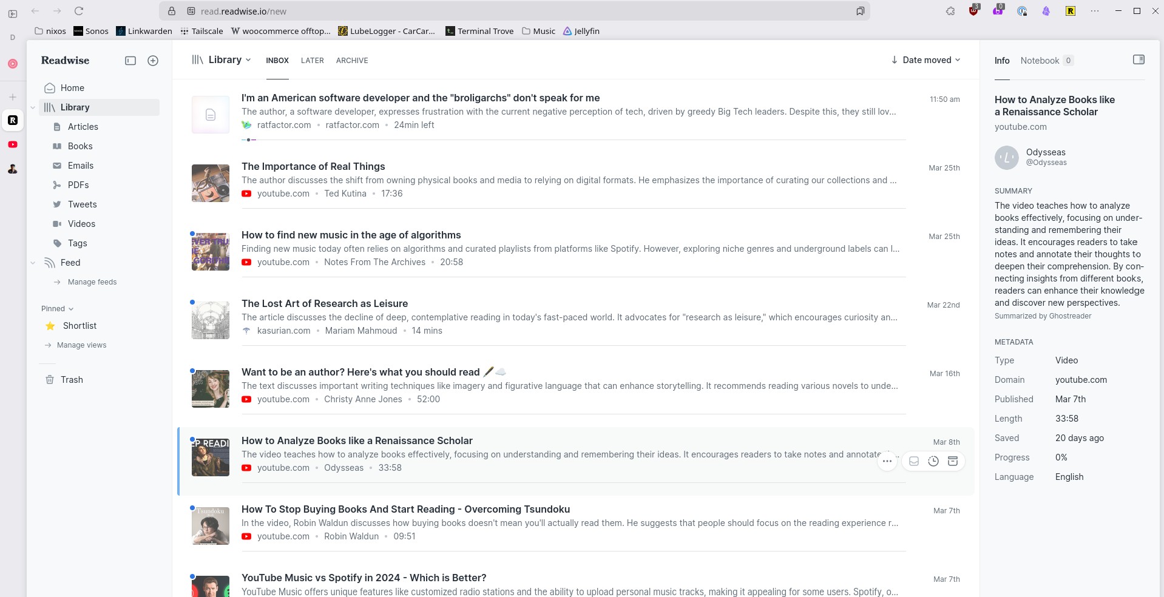
Task: Click the plus icon beside Readwise logo
Action: click(x=153, y=61)
